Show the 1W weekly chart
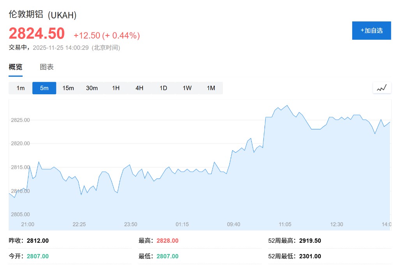The width and height of the screenshot is (399, 270). [187, 88]
